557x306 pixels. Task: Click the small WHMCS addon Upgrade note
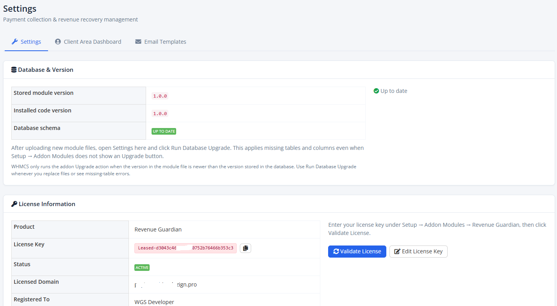(184, 170)
